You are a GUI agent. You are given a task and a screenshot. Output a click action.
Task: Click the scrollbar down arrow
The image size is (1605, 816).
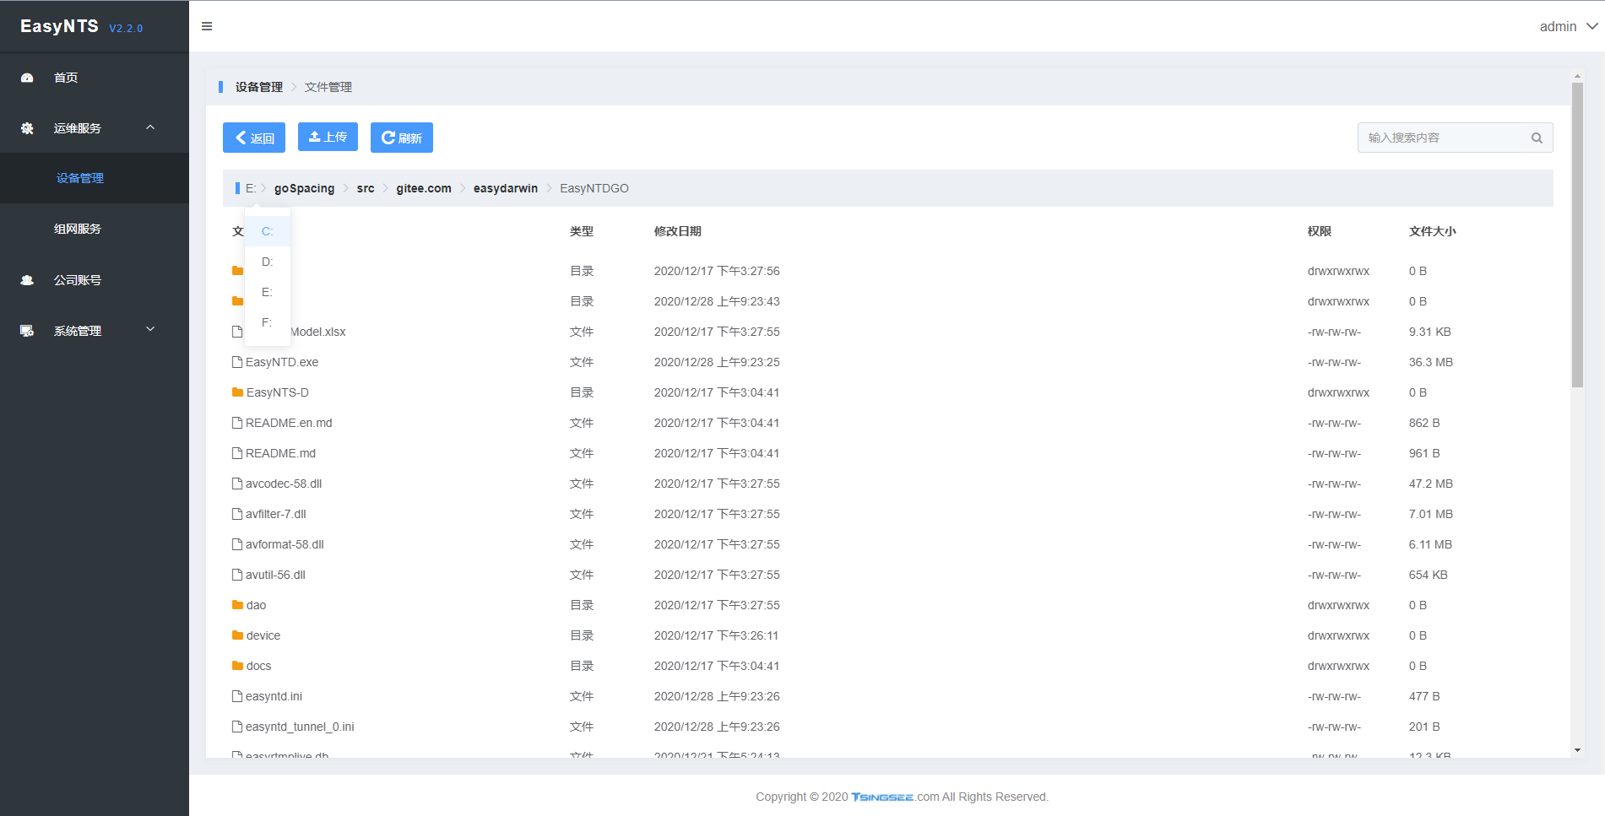pos(1577,750)
